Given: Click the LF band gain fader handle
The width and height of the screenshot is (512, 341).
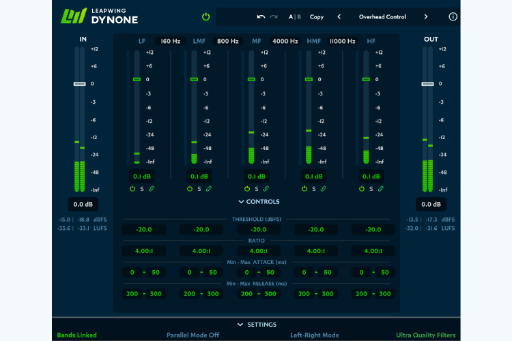Looking at the screenshot, I should (x=137, y=79).
